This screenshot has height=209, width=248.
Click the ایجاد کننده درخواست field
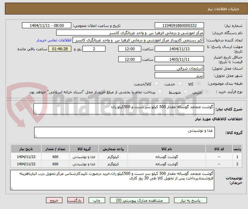[138, 40]
